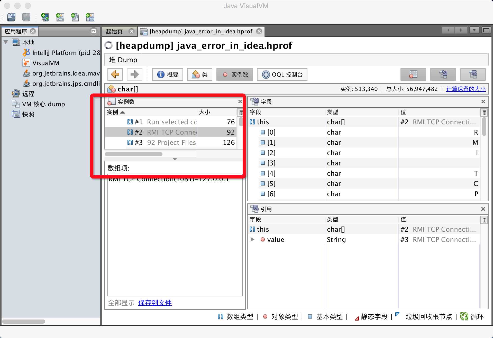The image size is (493, 338).
Task: Maximize the editor window area button
Action: [486, 30]
